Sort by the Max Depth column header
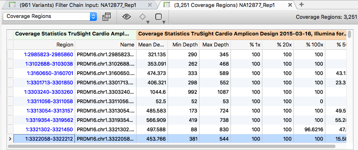 click(215, 44)
